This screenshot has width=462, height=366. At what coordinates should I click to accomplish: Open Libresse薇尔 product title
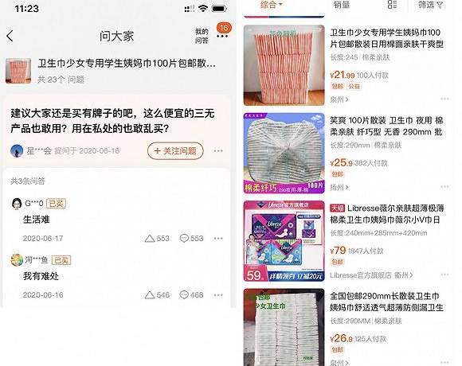387,214
